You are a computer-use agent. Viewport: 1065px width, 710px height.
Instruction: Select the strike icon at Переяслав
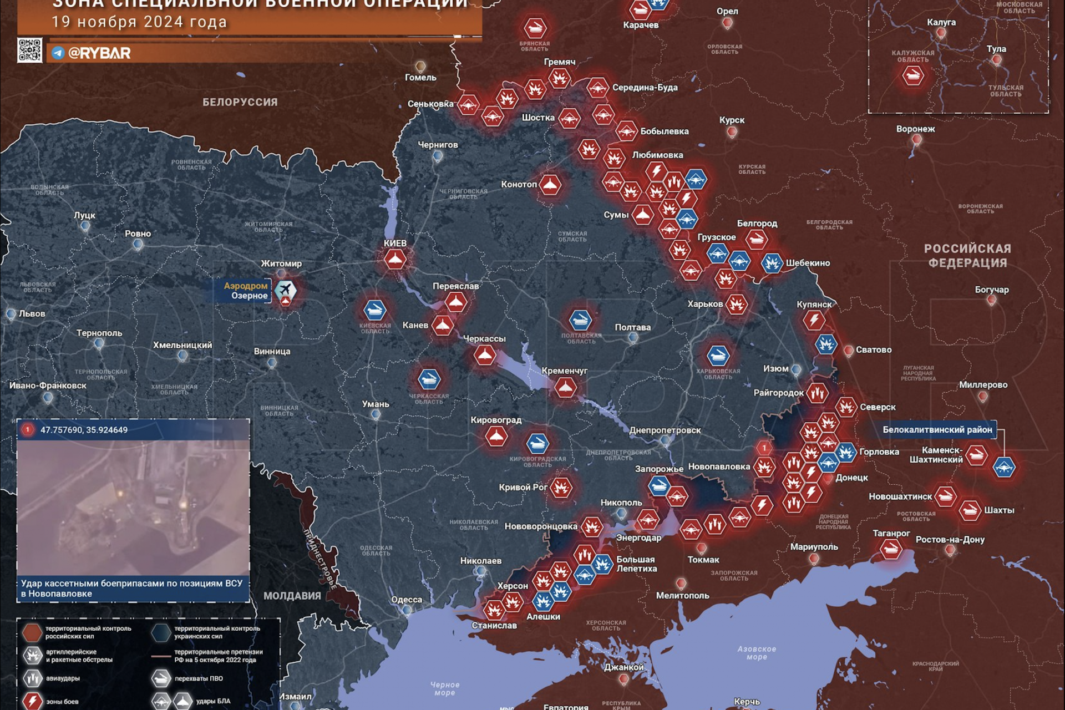click(456, 302)
